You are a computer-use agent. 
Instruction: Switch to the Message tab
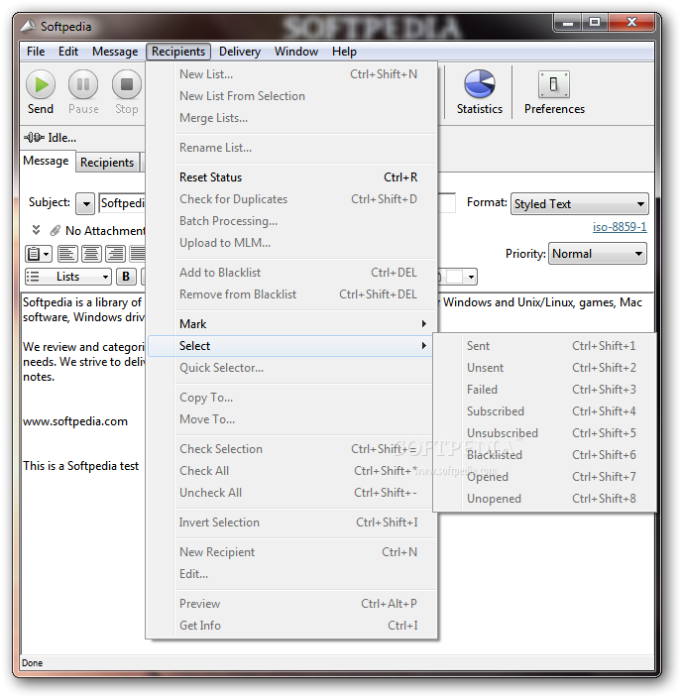(46, 161)
